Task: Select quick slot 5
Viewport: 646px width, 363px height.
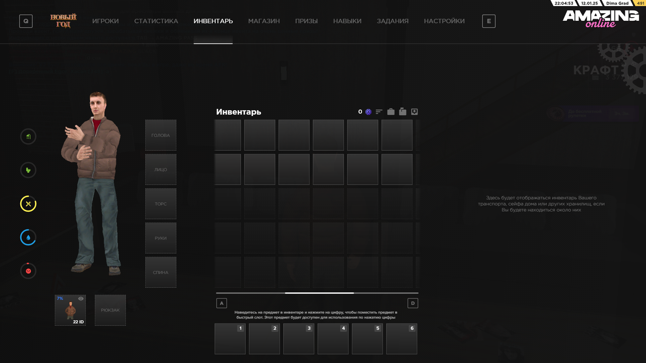Action: [367, 339]
